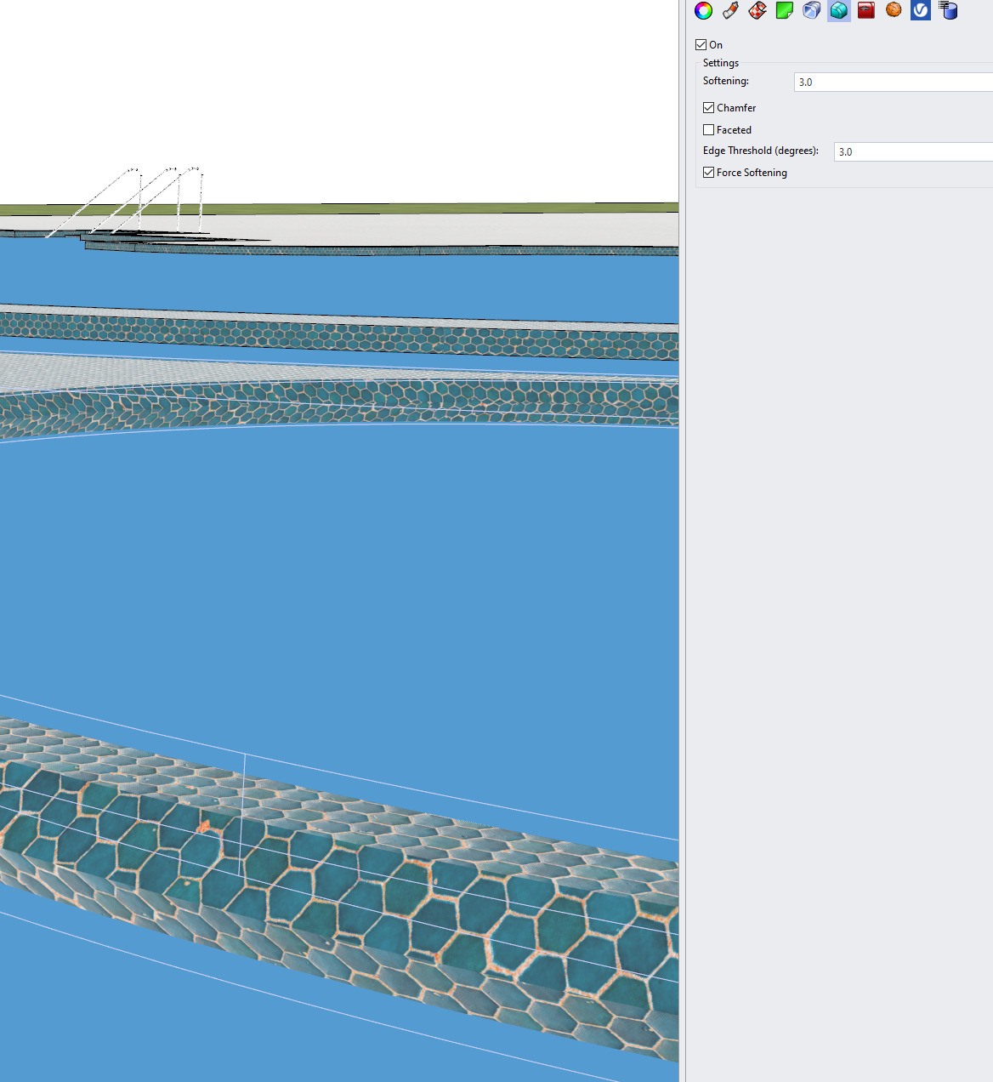Viewport: 993px width, 1082px height.
Task: Enable the Faceted checkbox
Action: (709, 130)
